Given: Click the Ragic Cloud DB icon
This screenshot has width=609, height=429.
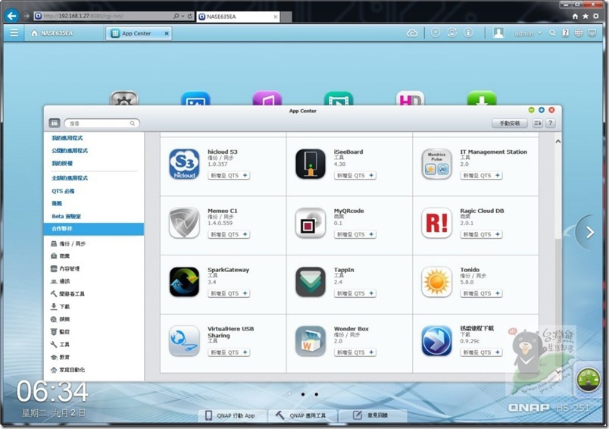Looking at the screenshot, I should pos(436,223).
